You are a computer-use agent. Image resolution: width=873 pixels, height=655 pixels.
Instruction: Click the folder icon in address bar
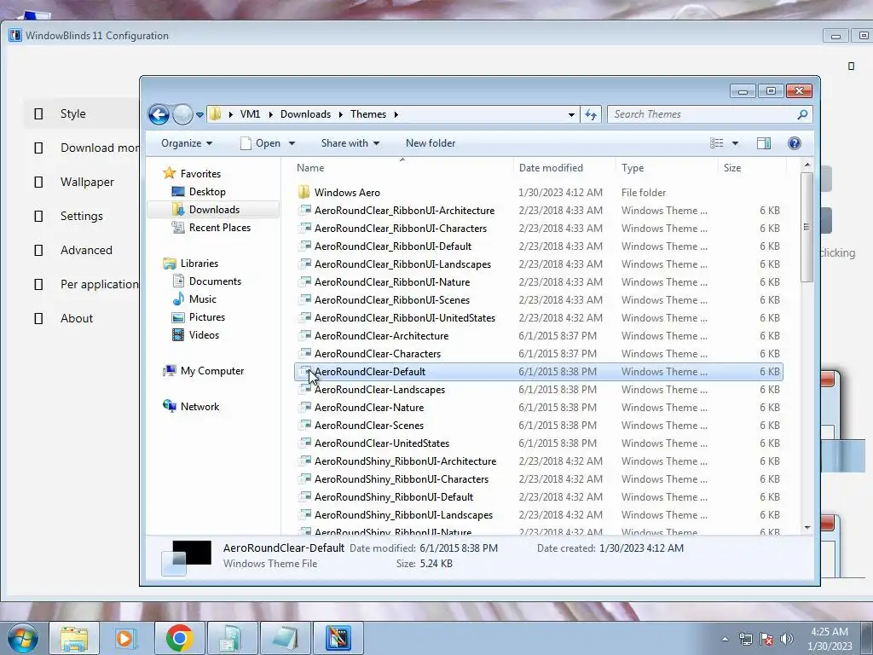point(216,114)
